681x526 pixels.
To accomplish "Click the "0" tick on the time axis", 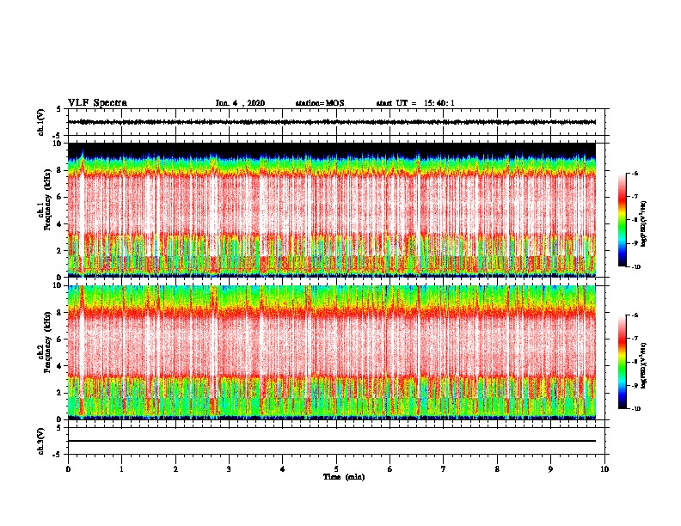I will point(68,469).
